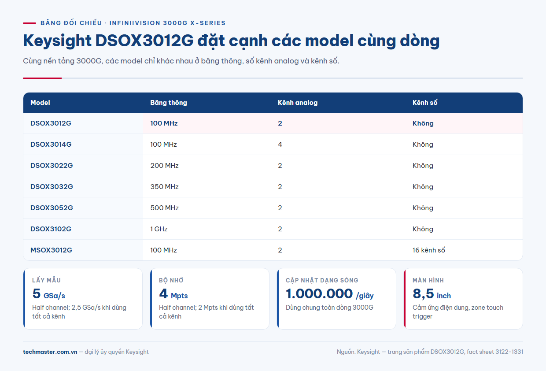Click the BẢNG ĐỐI CHIẾU overline label

coord(133,23)
